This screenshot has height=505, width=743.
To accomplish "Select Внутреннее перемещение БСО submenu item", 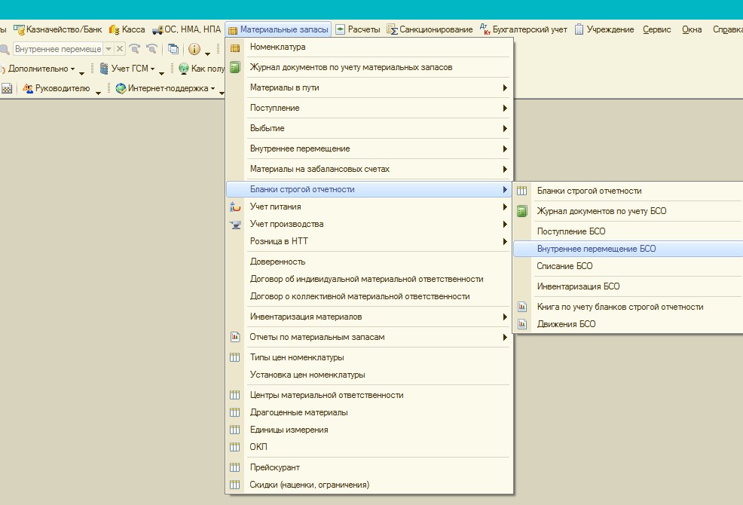I will (x=596, y=249).
